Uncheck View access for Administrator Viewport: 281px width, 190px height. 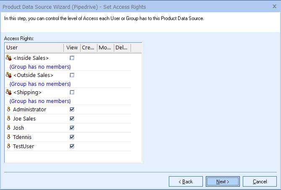(x=72, y=110)
